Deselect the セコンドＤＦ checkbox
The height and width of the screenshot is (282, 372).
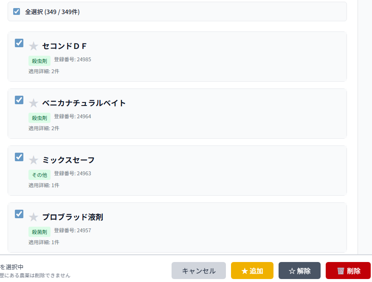[x=19, y=43]
